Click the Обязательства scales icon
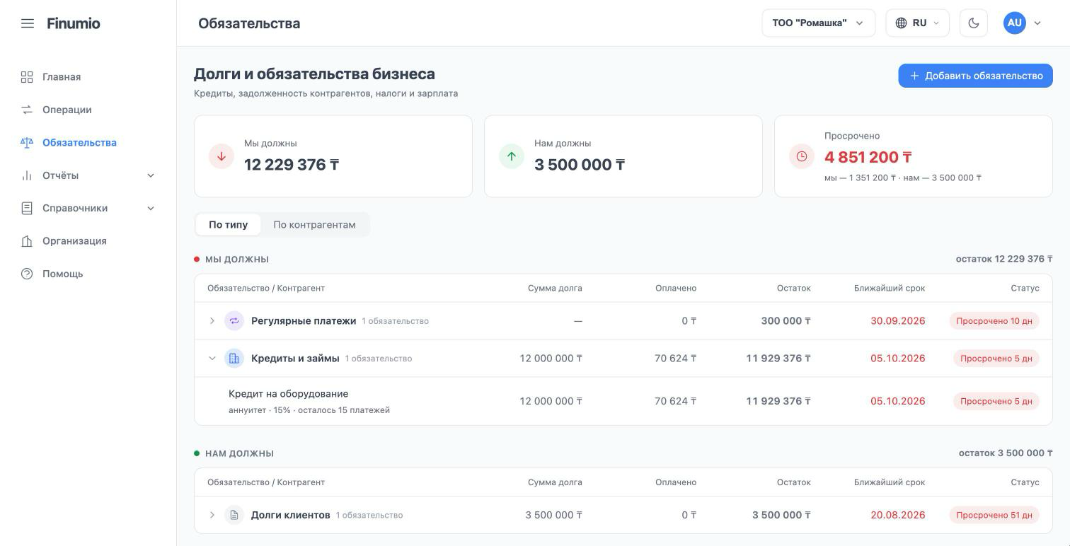Image resolution: width=1070 pixels, height=546 pixels. point(27,143)
